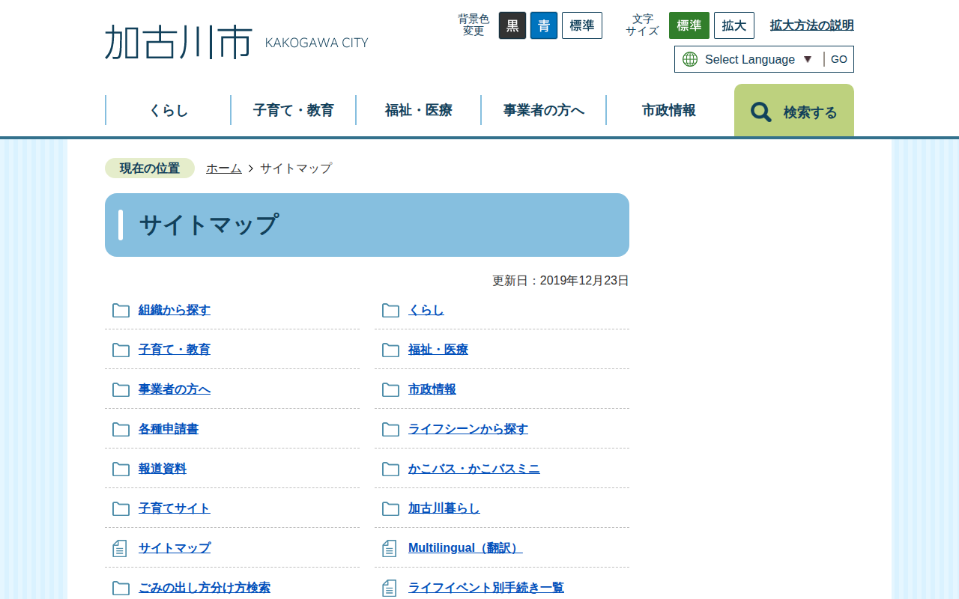Open the 市政情報 sitemap link
Screen dimensions: 959x599
point(432,389)
